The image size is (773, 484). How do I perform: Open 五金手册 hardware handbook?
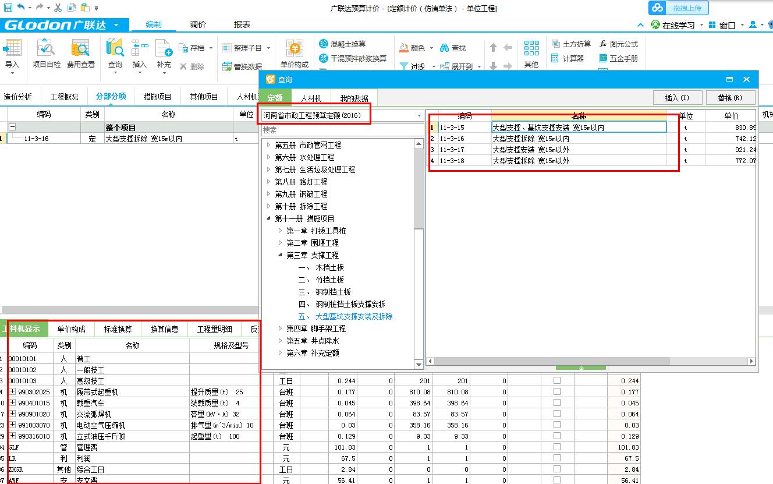pos(619,58)
